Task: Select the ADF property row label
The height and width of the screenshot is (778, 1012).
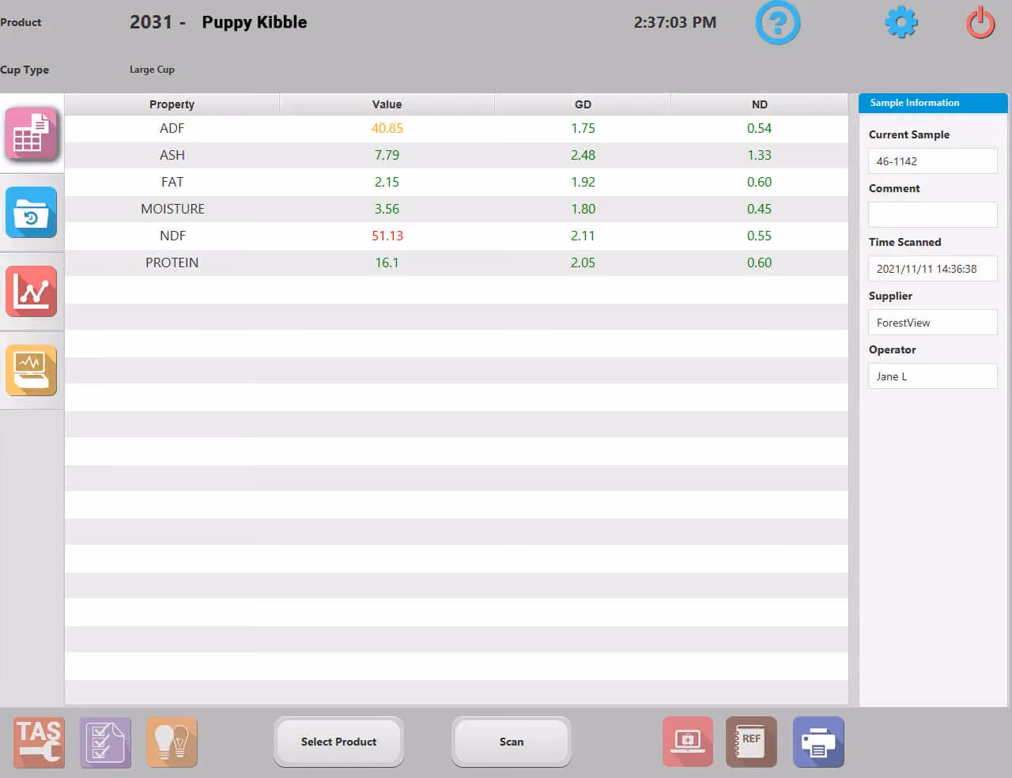Action: click(172, 128)
